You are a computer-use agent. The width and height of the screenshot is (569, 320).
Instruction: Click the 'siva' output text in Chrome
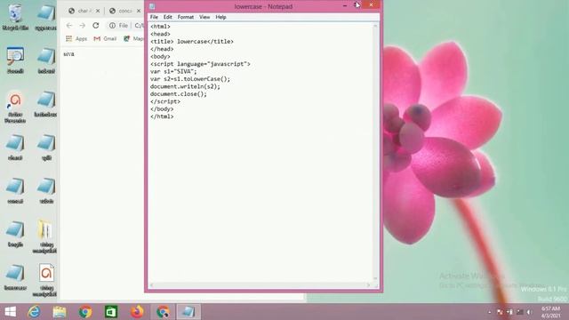pos(68,54)
